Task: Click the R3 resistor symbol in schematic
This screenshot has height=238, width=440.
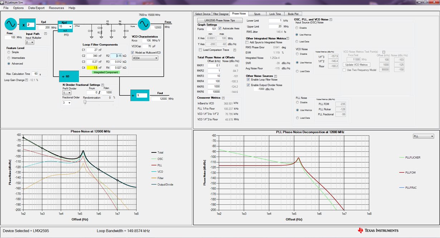Action: point(107,24)
